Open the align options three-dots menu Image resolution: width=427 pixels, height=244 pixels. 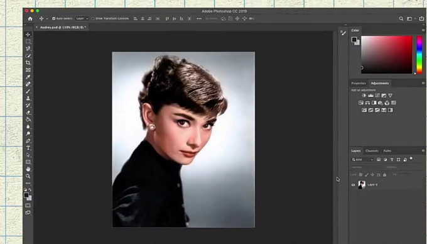click(x=199, y=18)
